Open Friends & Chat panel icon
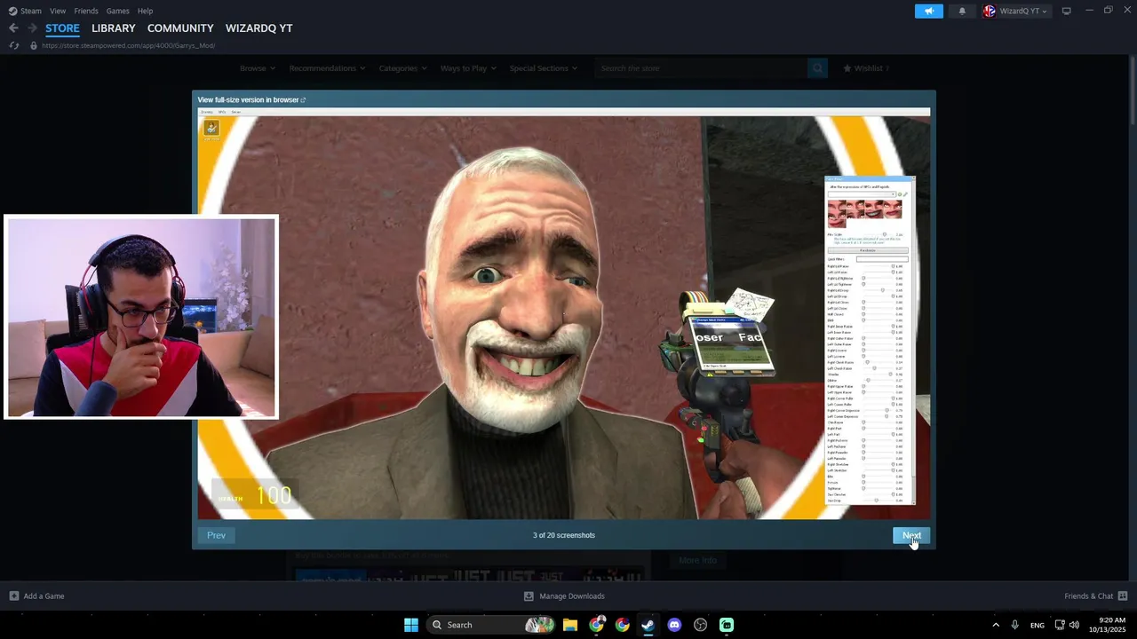 tap(1123, 596)
